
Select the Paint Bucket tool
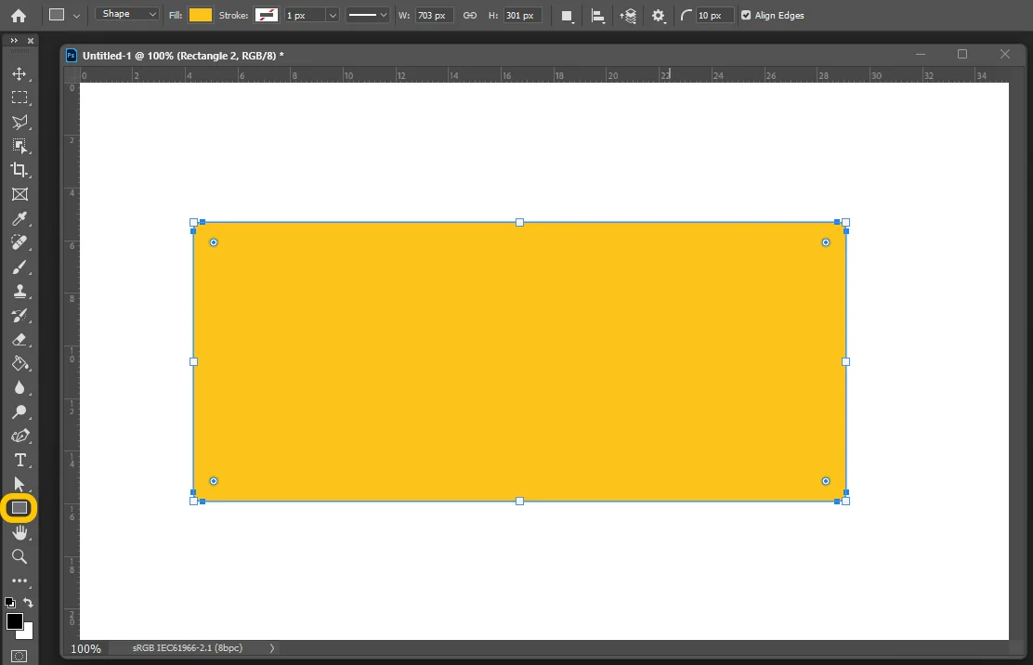pyautogui.click(x=20, y=363)
